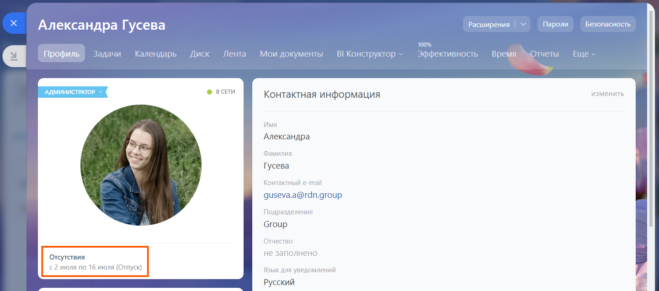Open the Календарь tab
Viewport: 659px width, 291px height.
155,53
